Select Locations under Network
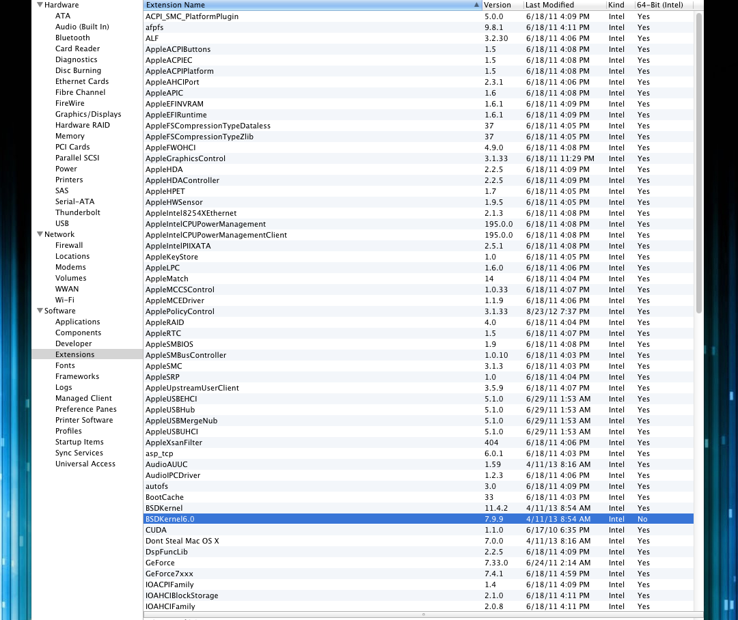 tap(72, 256)
